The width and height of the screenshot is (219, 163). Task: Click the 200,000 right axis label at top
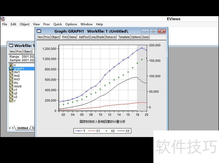point(155,45)
